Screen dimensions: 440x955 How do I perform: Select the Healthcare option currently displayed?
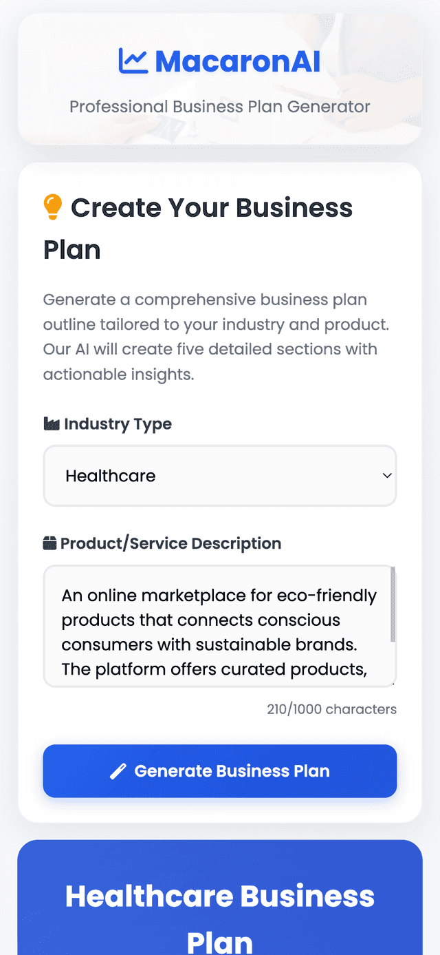tap(110, 476)
